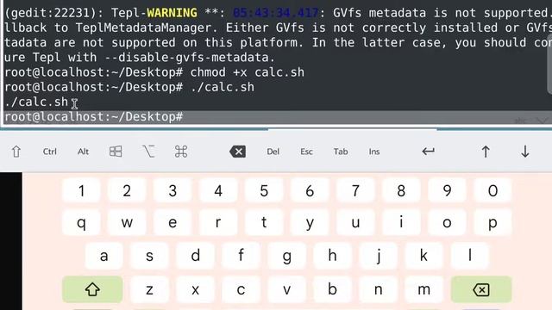Tap the letter q key

pyautogui.click(x=81, y=222)
